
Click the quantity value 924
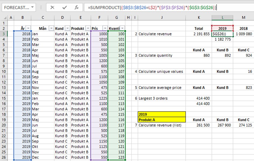249,55
